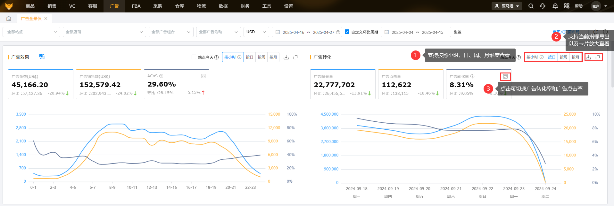Open the 数据 menu in top navigation

(223, 6)
